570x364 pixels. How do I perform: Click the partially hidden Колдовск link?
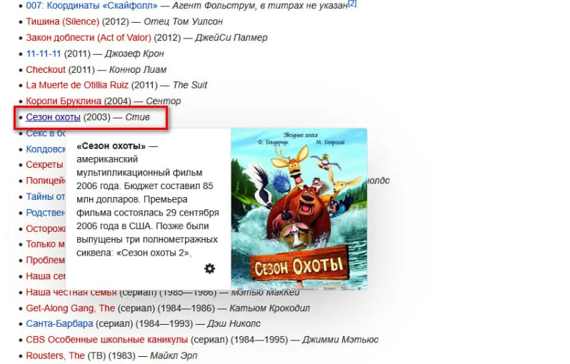click(46, 149)
